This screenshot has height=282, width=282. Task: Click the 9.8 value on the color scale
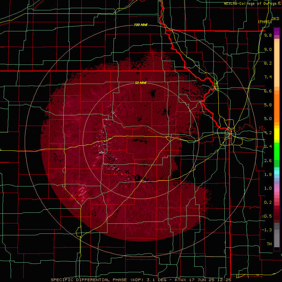click(x=268, y=35)
